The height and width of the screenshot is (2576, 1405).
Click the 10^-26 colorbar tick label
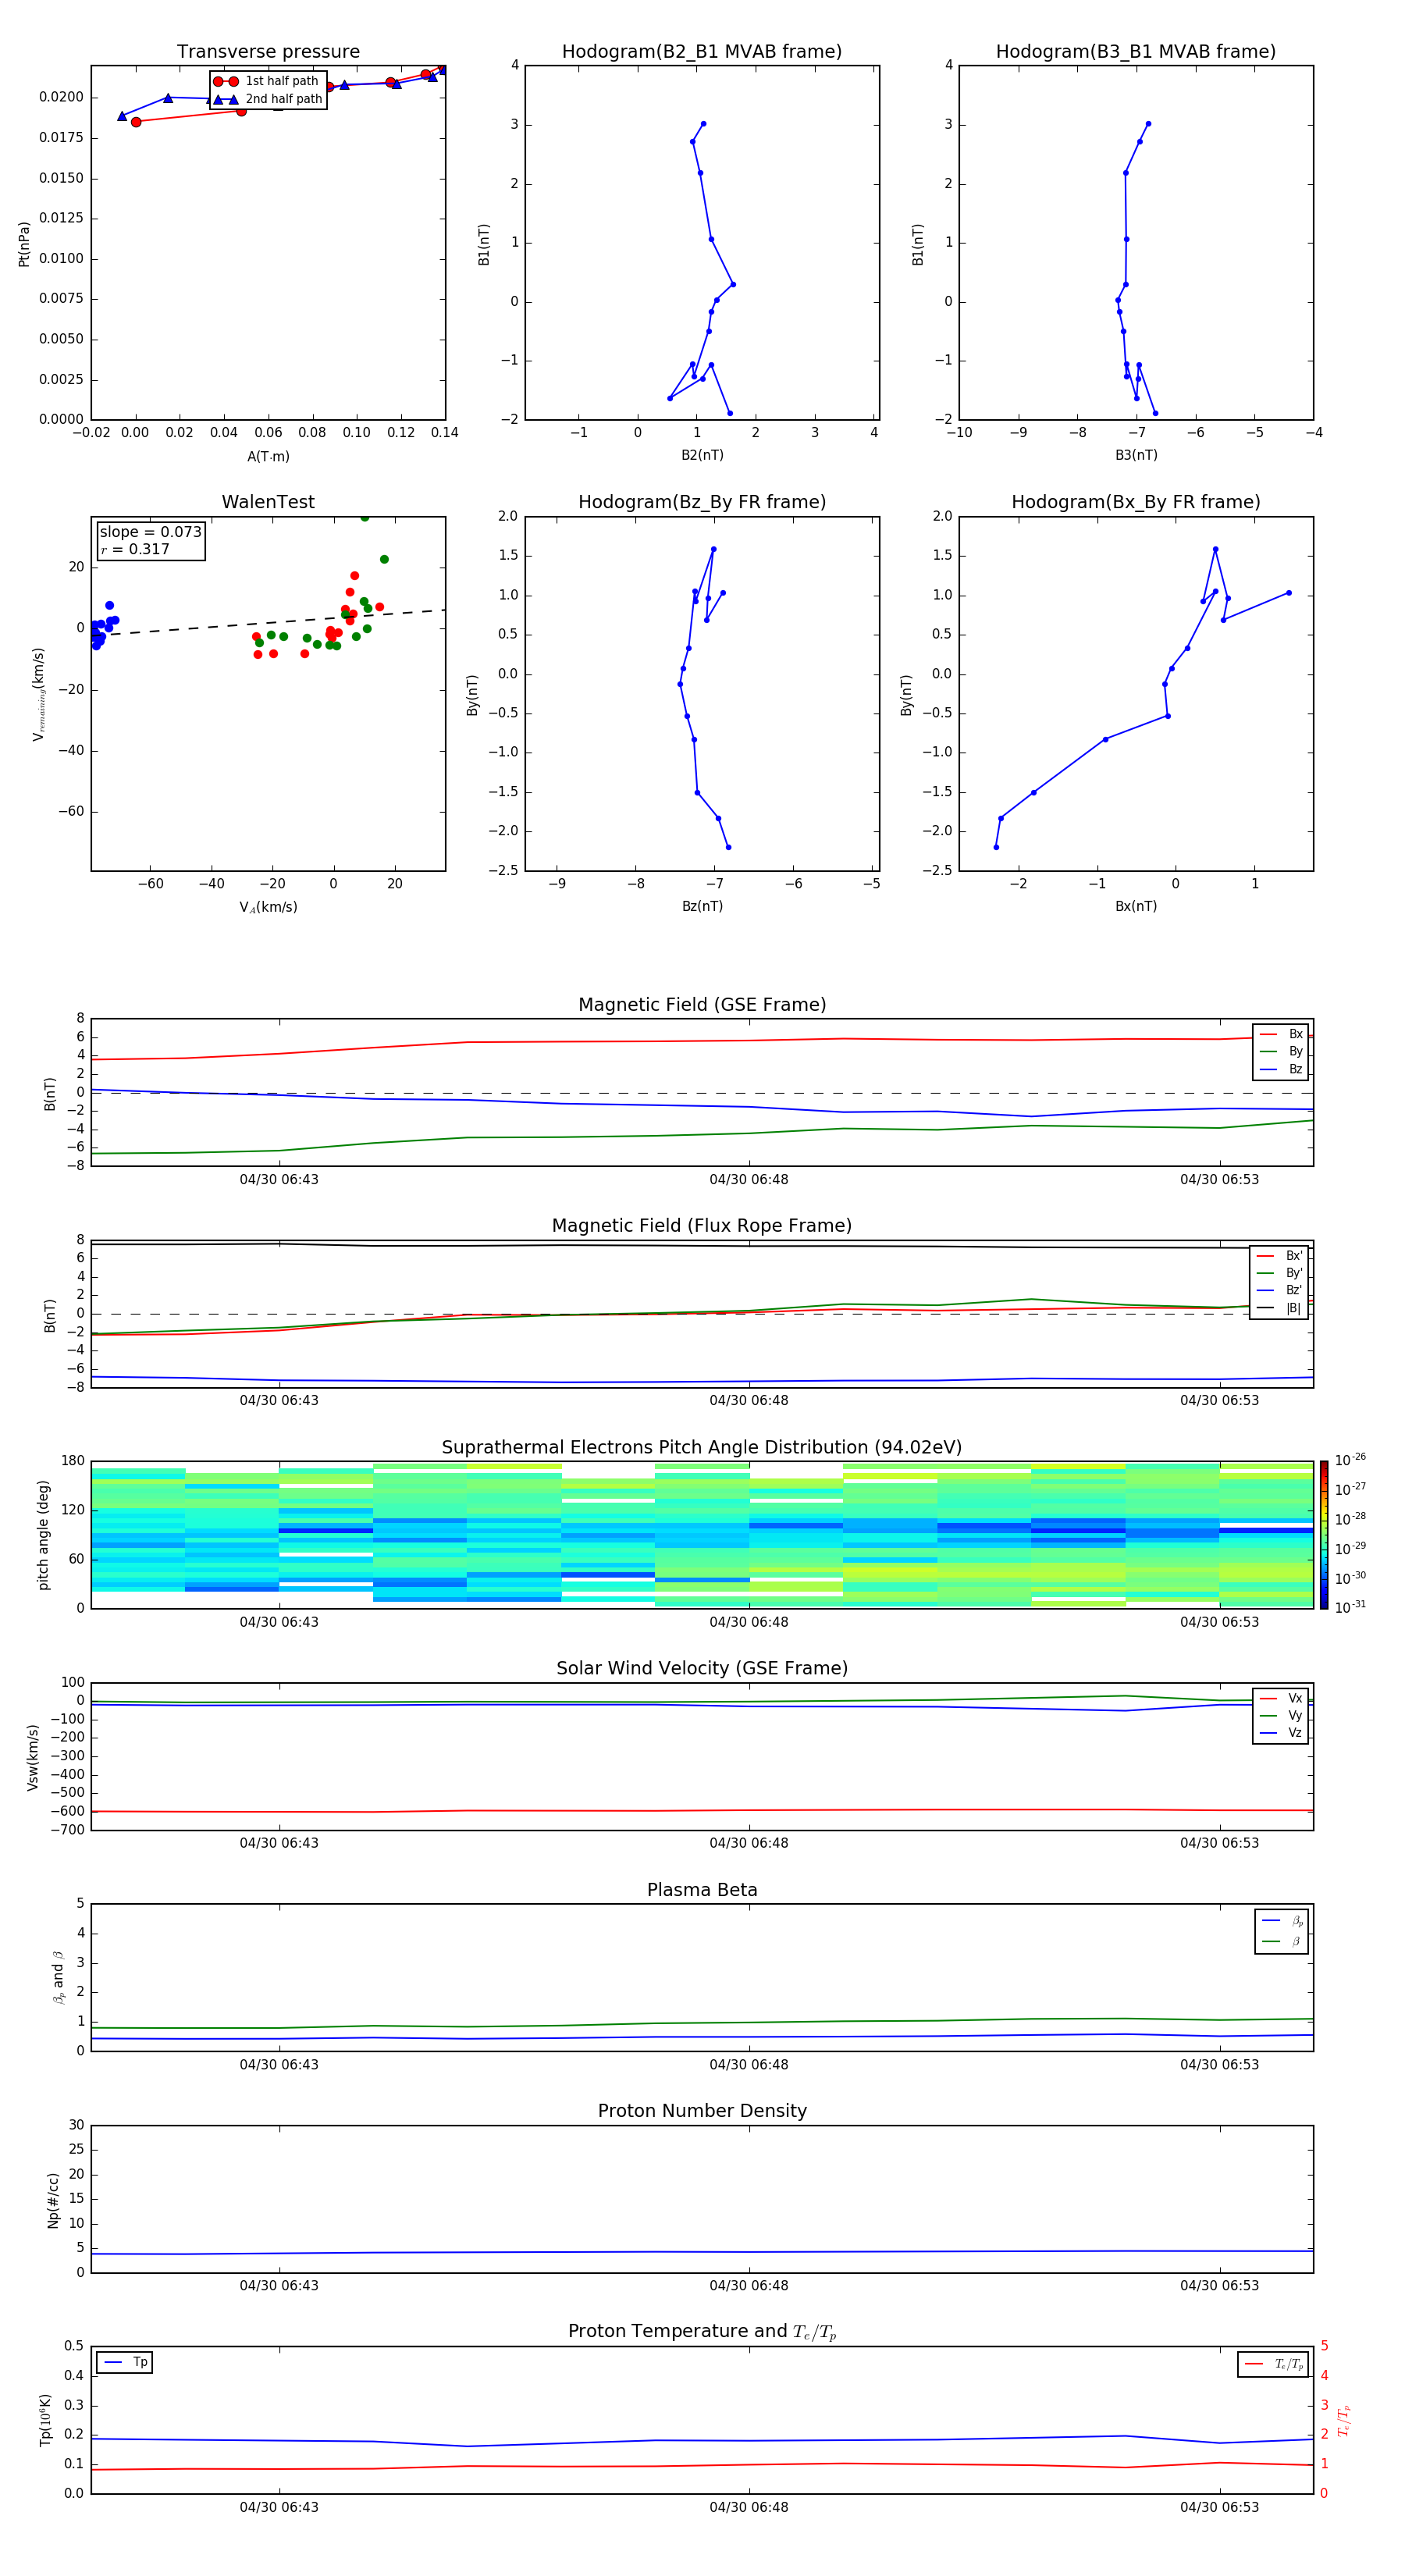coord(1350,1460)
